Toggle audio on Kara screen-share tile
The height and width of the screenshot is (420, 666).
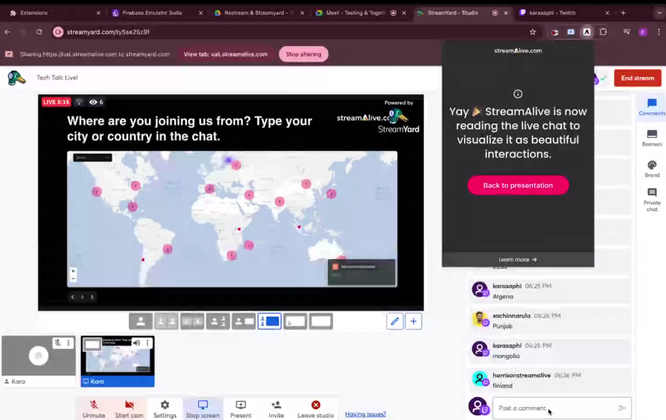coord(137,343)
